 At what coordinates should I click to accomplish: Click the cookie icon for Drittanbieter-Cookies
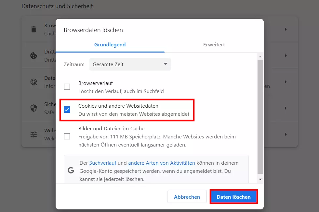[x=33, y=55]
